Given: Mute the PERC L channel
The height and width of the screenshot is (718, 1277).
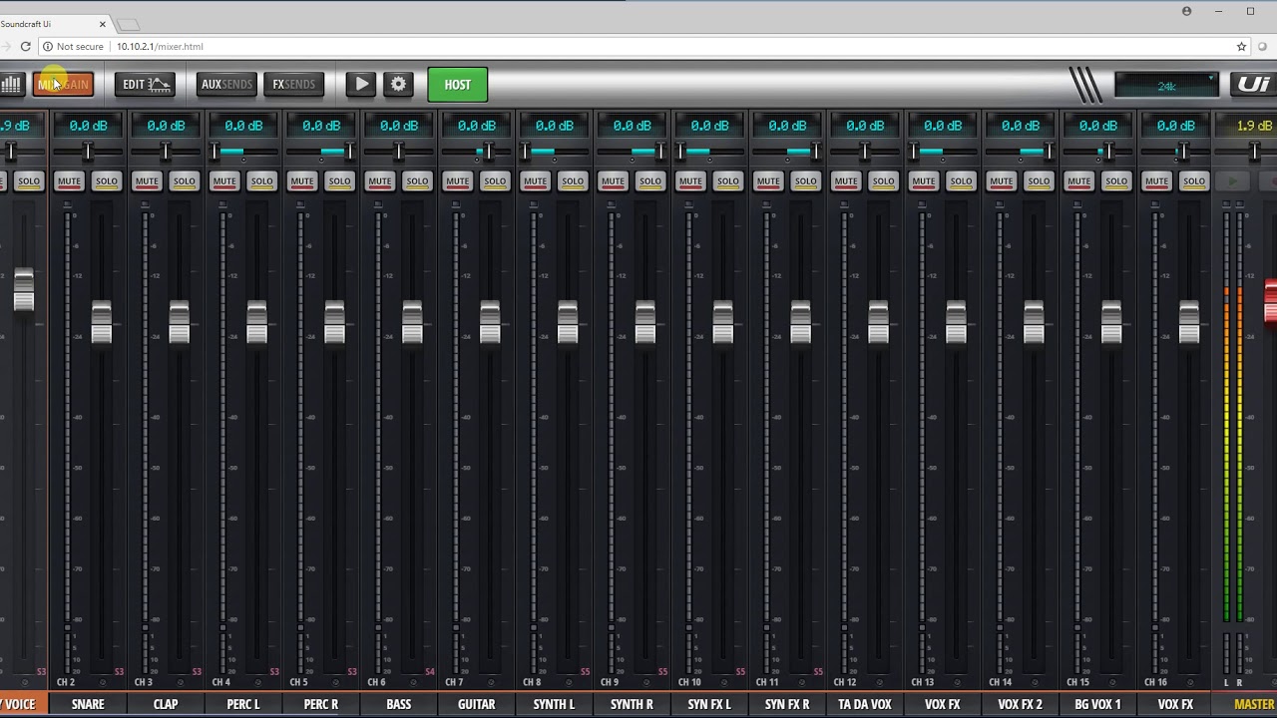Looking at the screenshot, I should (x=224, y=181).
